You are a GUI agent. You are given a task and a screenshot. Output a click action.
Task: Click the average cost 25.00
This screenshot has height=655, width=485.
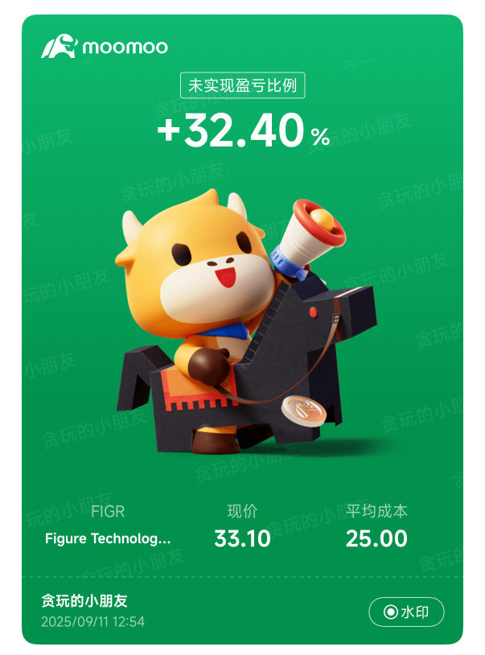point(376,538)
